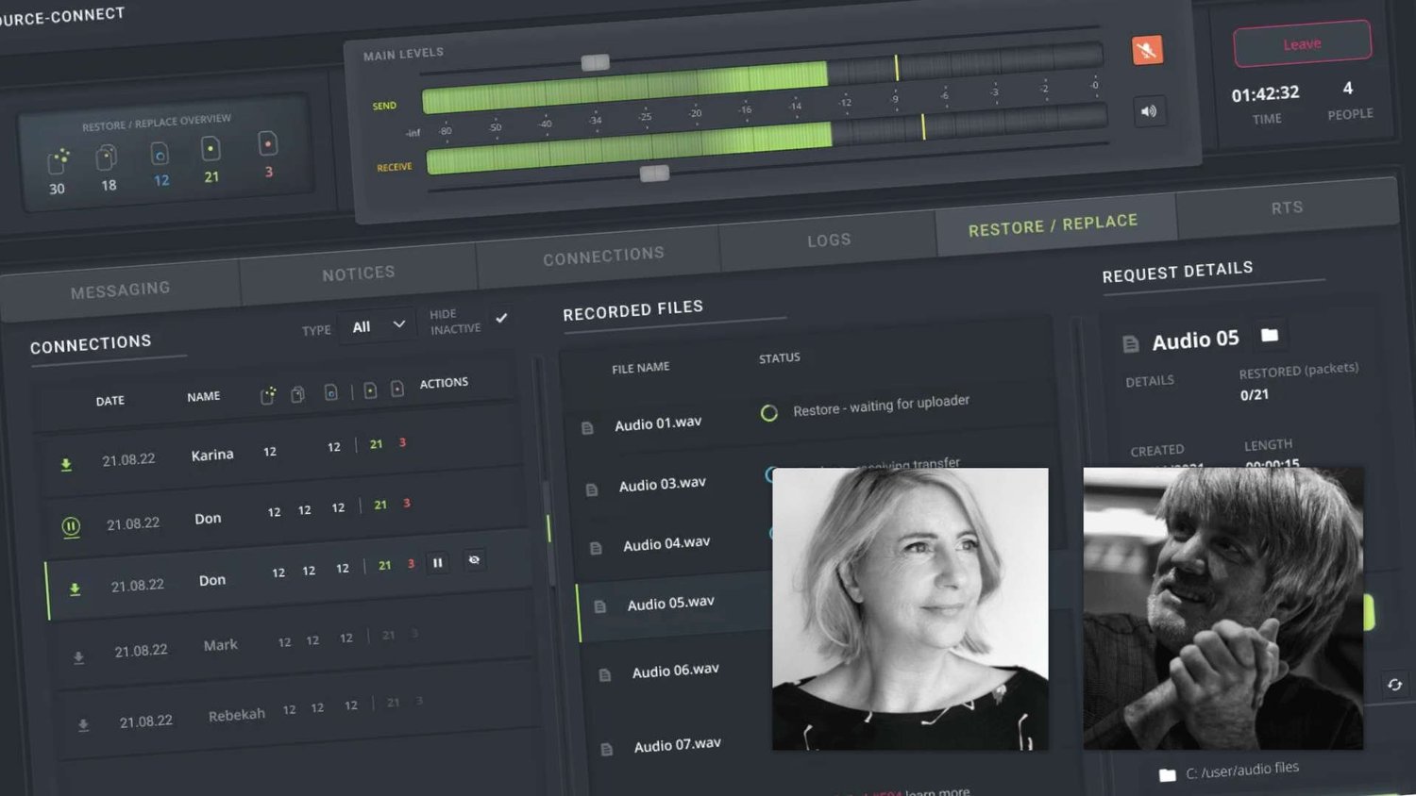Click the Leave button
This screenshot has width=1416, height=796.
(x=1302, y=43)
